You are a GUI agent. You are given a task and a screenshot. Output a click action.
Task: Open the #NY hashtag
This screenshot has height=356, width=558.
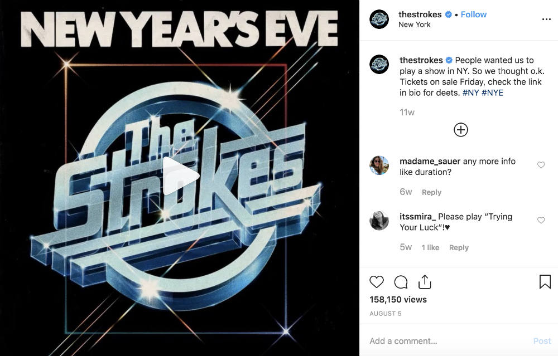pos(470,92)
